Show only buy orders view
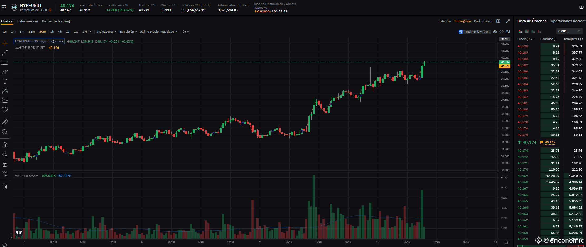Viewport: 586px width, 247px height. click(x=533, y=31)
